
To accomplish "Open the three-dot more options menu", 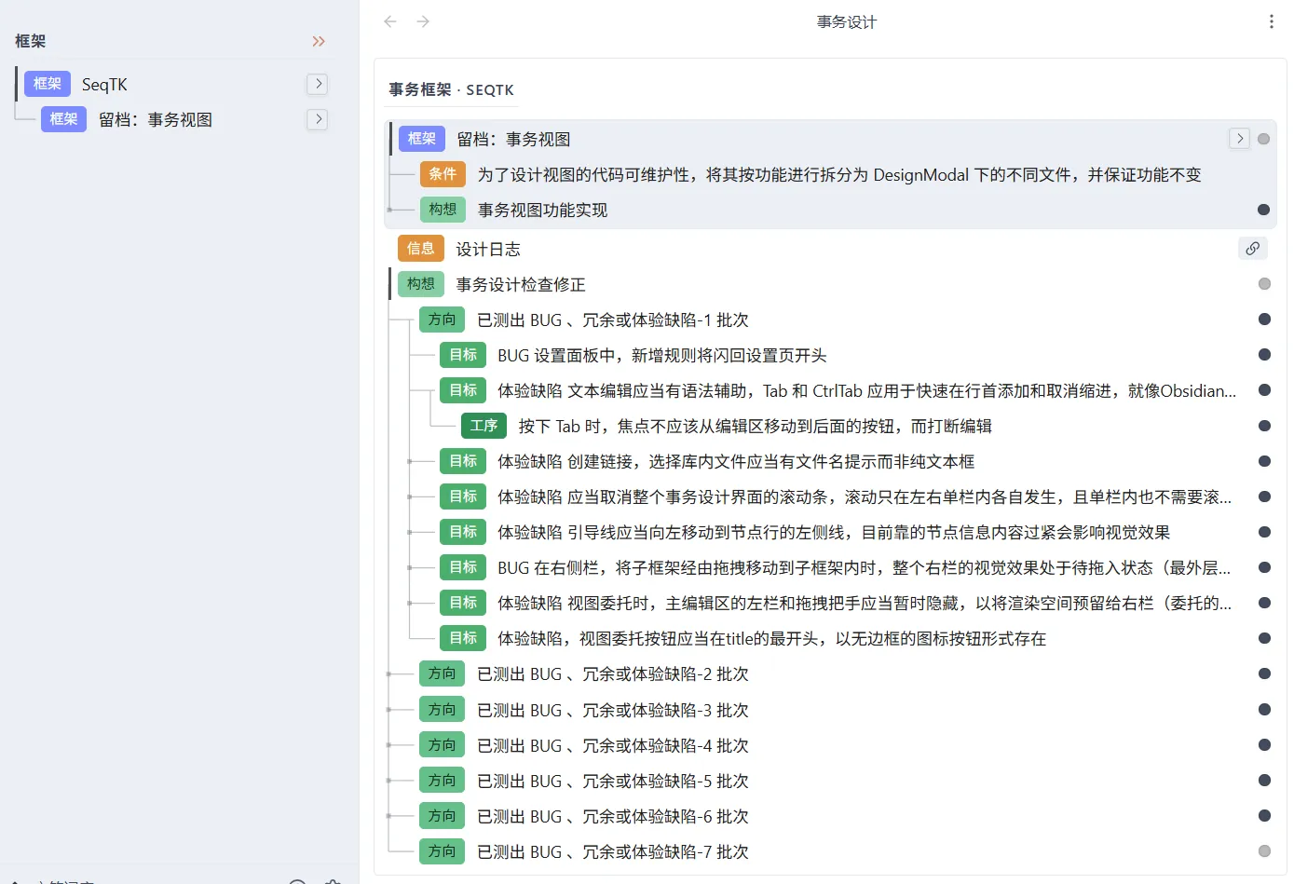I will point(1271,21).
